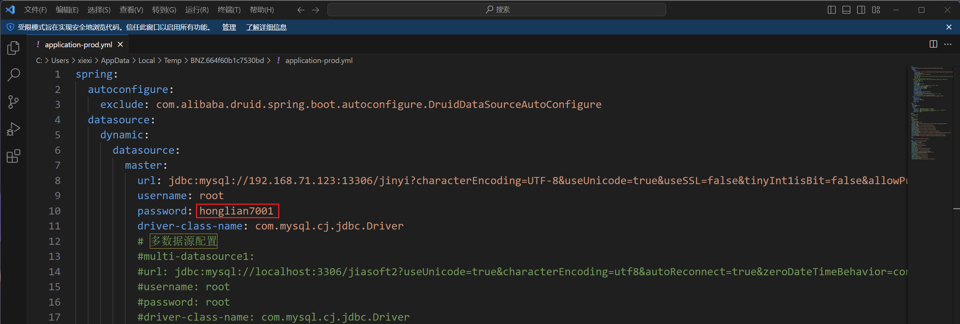This screenshot has width=960, height=324.
Task: Select the application-prod.yml editor tab
Action: coord(78,45)
